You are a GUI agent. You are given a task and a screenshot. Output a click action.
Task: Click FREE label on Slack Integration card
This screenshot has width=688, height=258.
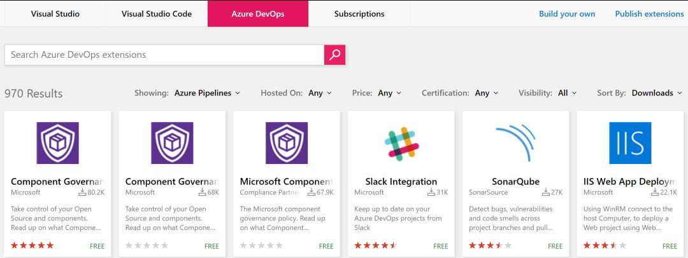pyautogui.click(x=441, y=246)
